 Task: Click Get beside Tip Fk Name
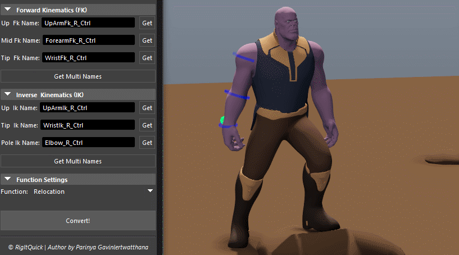tap(147, 58)
